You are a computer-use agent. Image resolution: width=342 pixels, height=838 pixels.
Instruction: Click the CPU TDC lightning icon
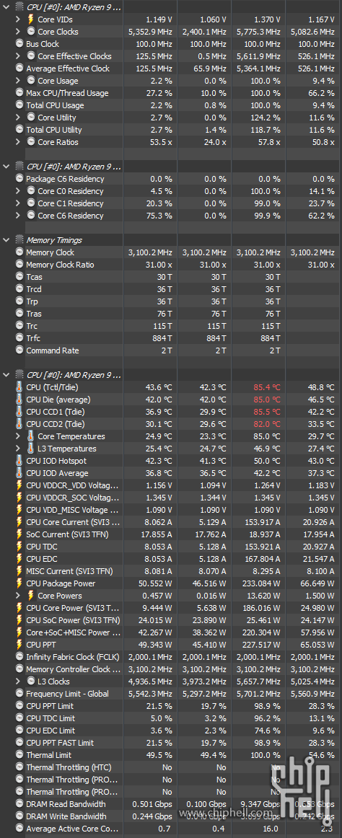(19, 547)
